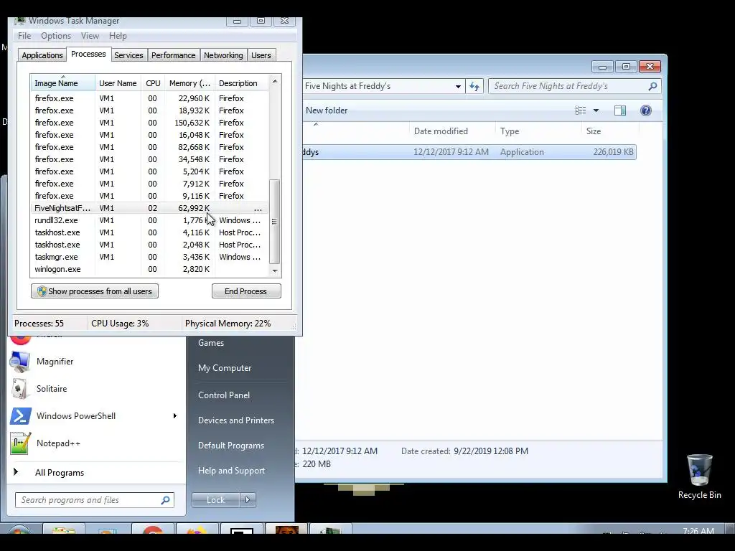Select the taskhost.exe row using 4,116 K

(x=150, y=232)
